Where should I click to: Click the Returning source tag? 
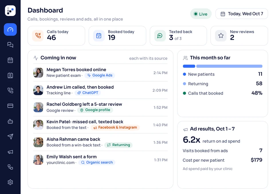(x=118, y=145)
